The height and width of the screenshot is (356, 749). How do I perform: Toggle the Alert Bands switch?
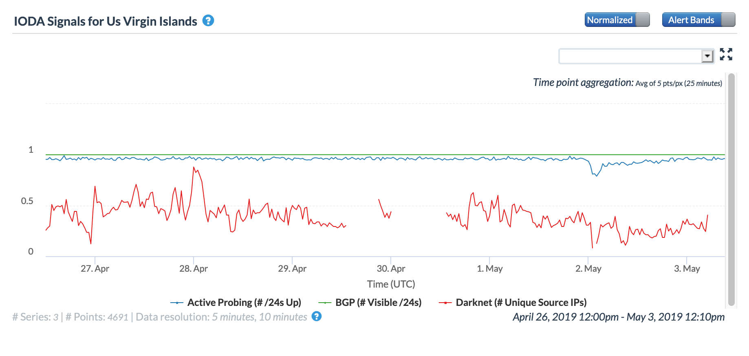698,20
